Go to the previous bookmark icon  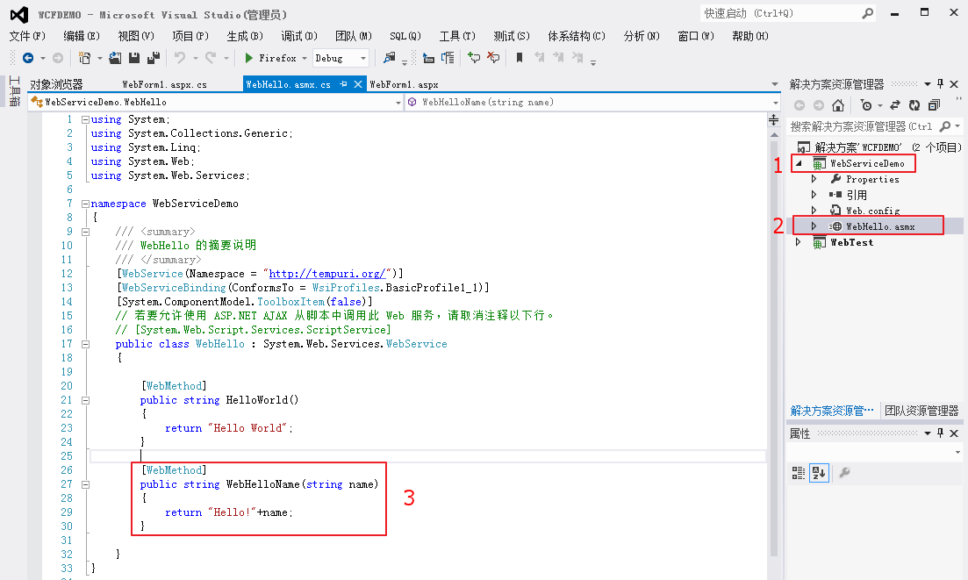[x=540, y=58]
